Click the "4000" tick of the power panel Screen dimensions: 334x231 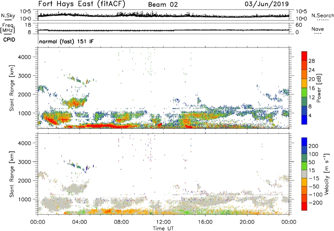(24, 57)
